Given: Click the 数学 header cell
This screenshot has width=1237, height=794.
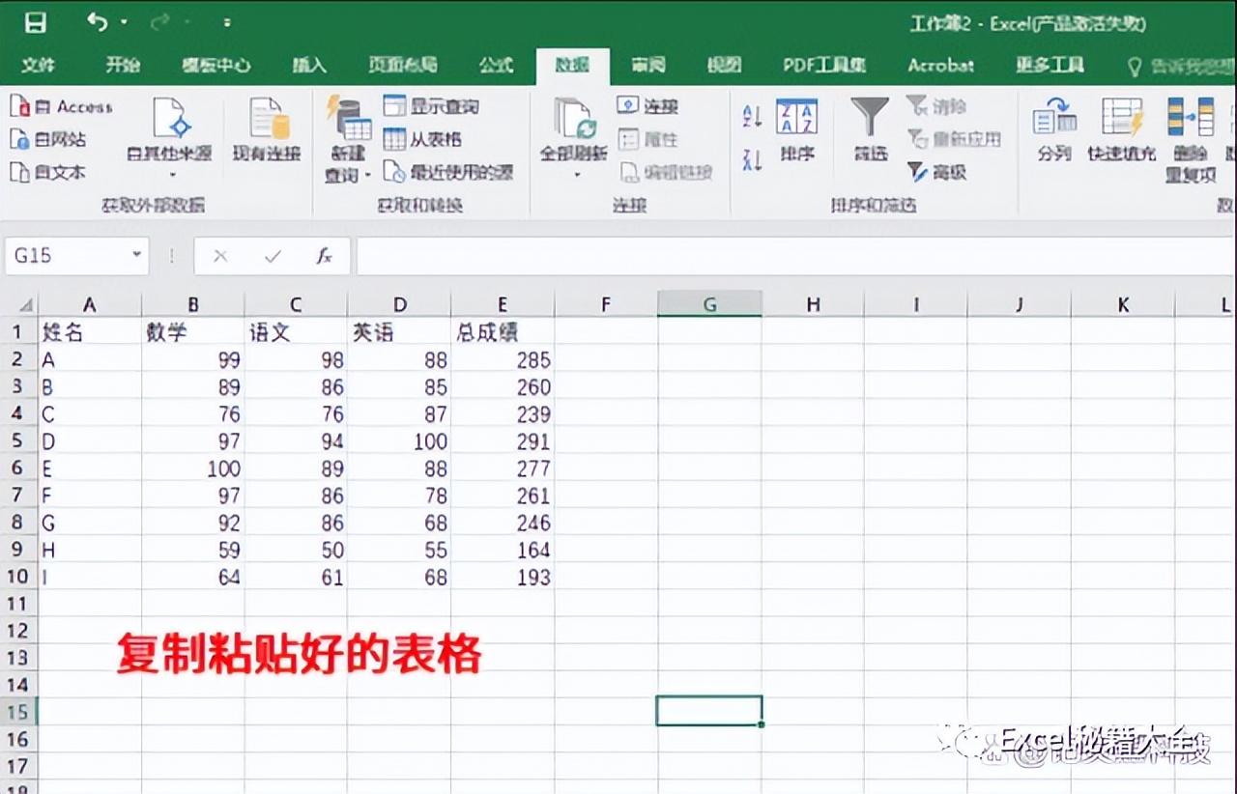Looking at the screenshot, I should [193, 332].
